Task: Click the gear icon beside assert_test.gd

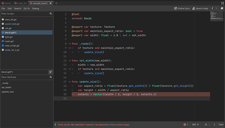Action: (x=3, y=24)
